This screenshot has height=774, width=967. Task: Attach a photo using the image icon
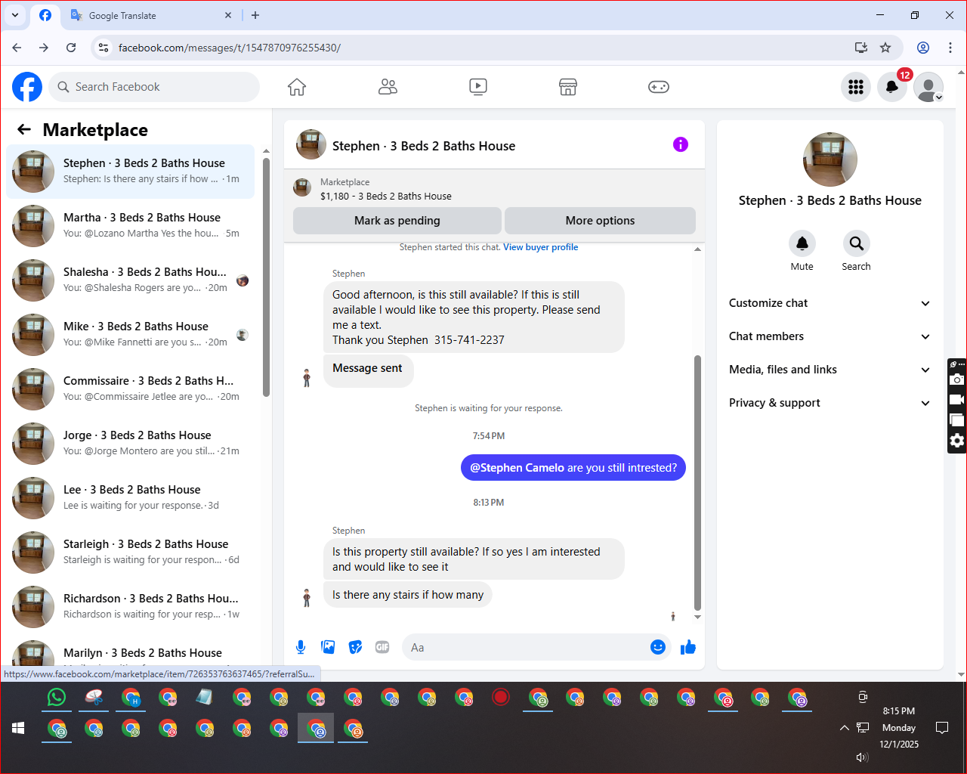coord(328,647)
